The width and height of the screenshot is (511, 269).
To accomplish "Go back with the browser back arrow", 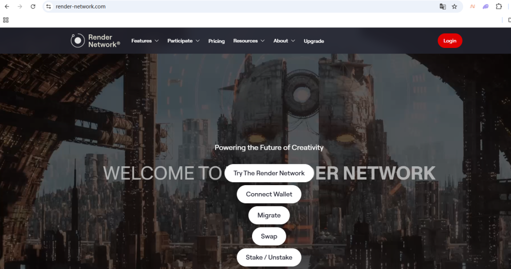I will (x=7, y=6).
